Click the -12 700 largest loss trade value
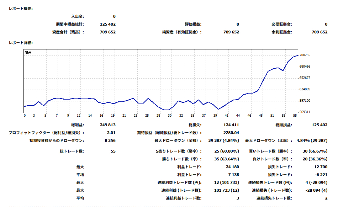Screen dimensions: 338x207 pos(320,167)
